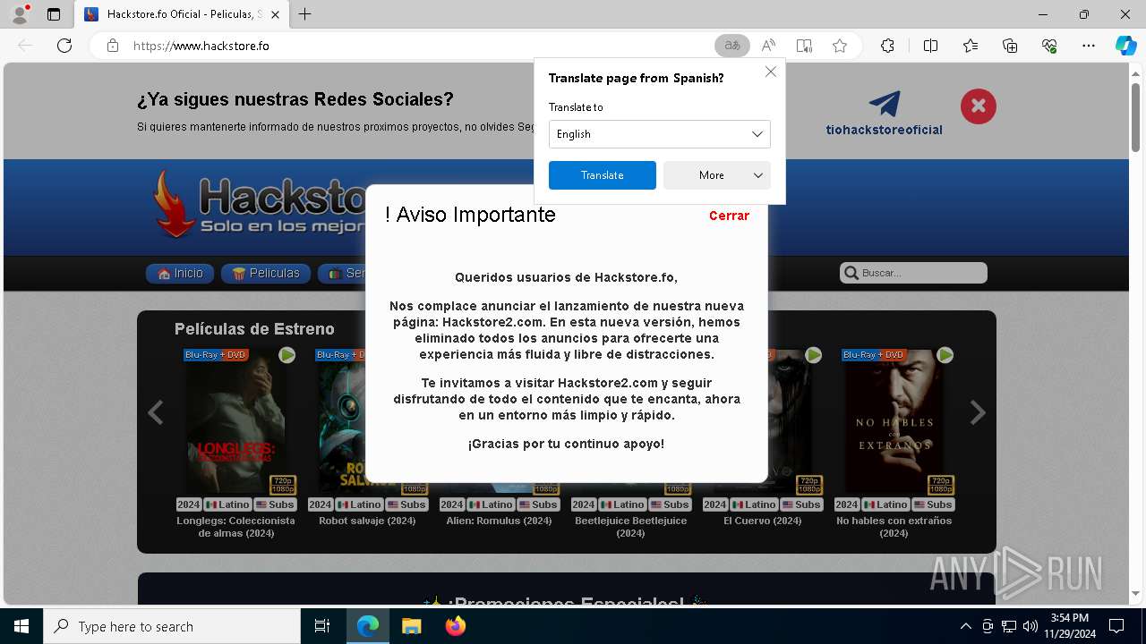Screen dimensions: 1146x644
Task: Open a new tab with plus icon
Action: tap(305, 14)
